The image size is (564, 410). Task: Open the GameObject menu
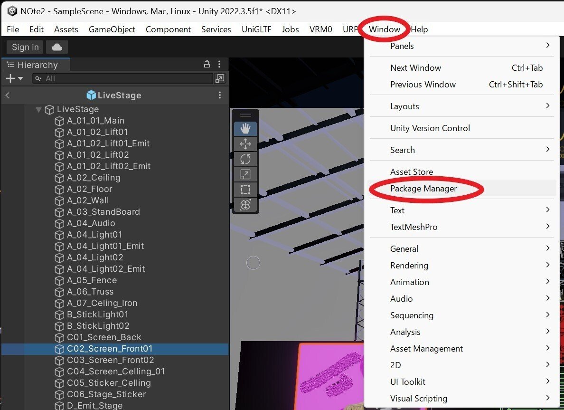(x=112, y=29)
